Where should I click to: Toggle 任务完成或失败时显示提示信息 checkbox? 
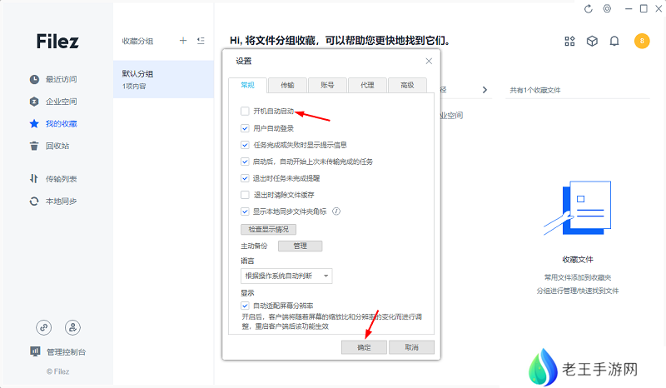coord(245,145)
